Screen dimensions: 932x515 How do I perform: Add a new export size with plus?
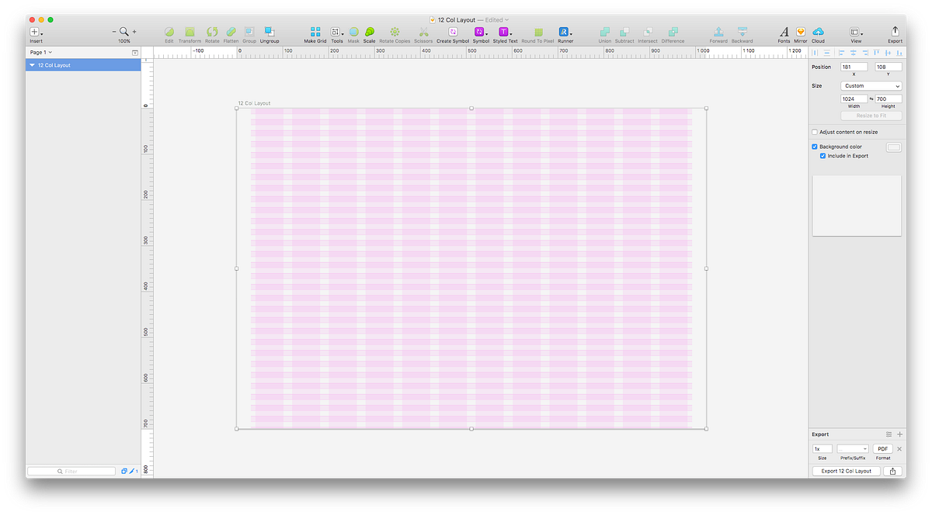pyautogui.click(x=900, y=434)
